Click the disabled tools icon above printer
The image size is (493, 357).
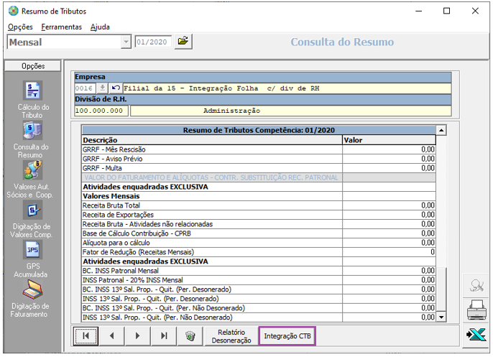(476, 285)
